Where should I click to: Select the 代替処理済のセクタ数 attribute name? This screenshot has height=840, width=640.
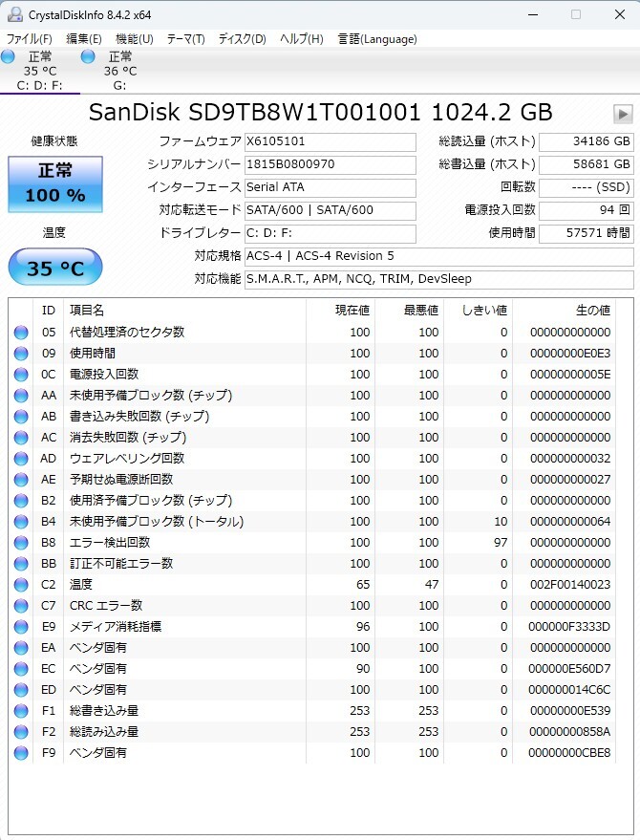127,333
